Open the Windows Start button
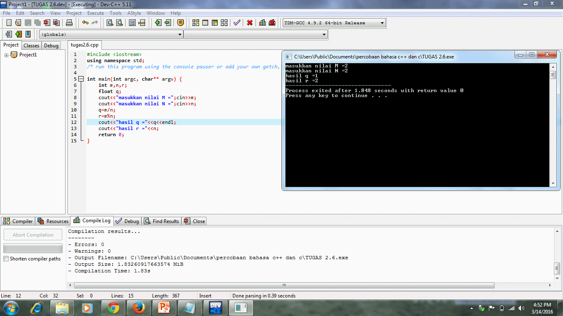563x316 pixels. 10,307
